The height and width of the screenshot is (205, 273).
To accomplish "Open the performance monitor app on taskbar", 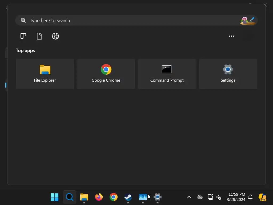I will pyautogui.click(x=143, y=197).
